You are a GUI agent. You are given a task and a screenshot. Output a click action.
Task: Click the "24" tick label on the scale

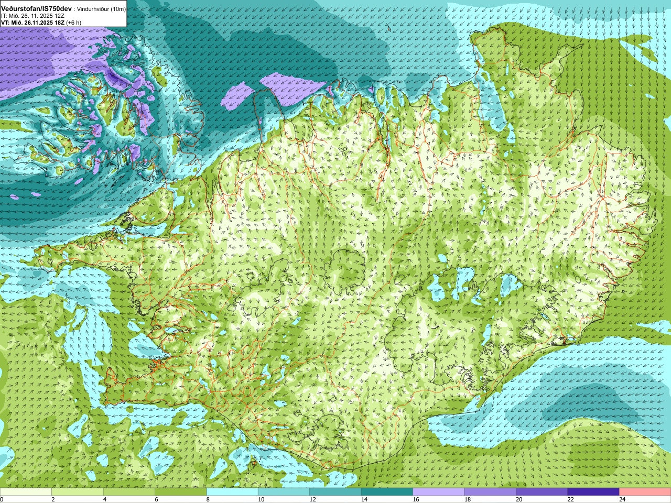click(622, 499)
